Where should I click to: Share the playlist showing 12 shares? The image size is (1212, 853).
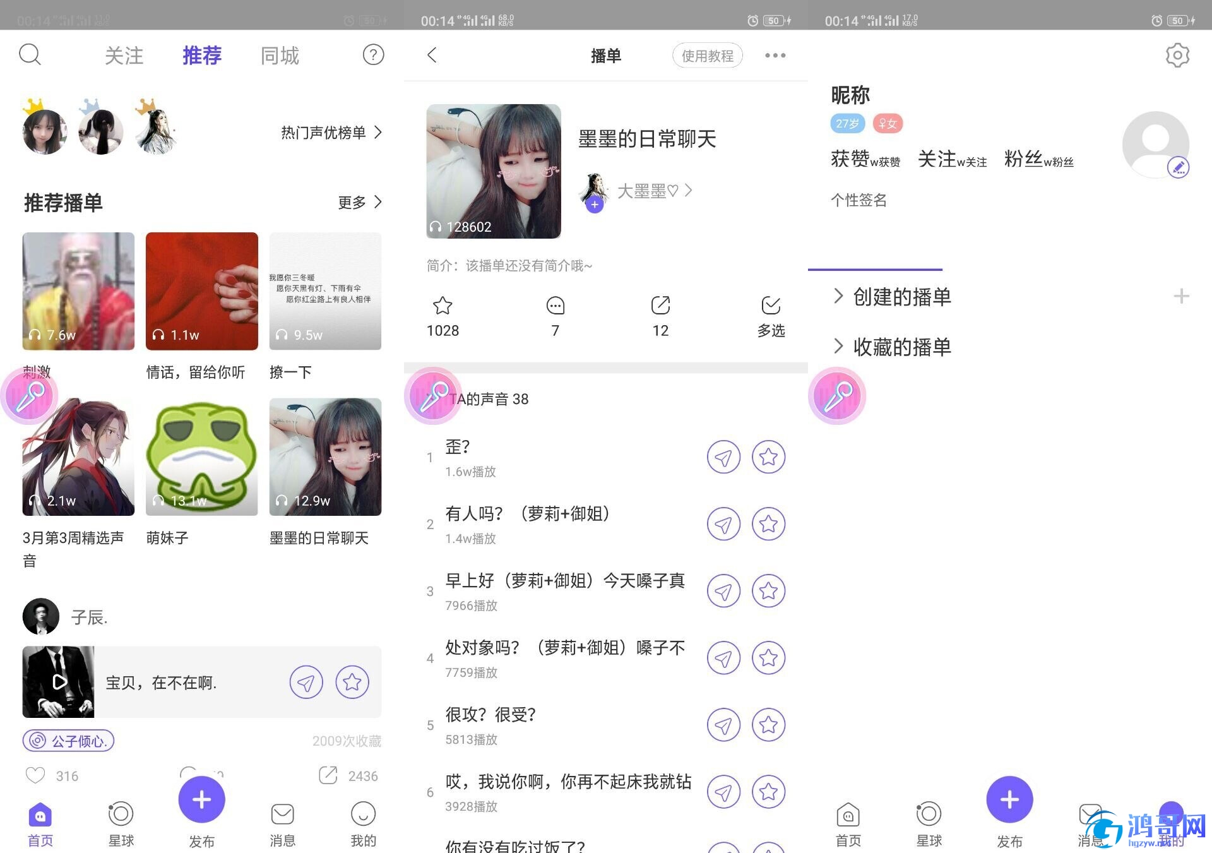click(660, 306)
